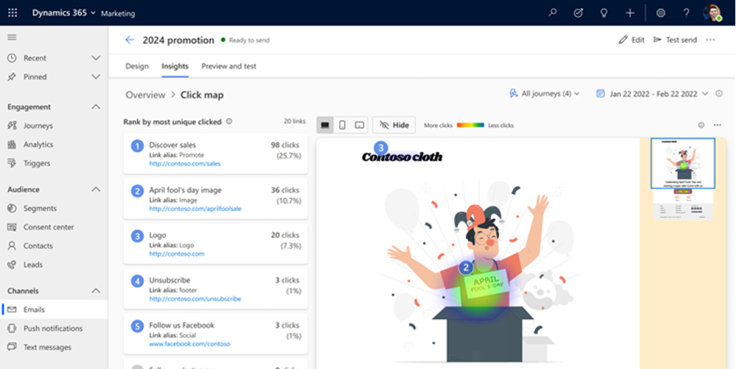Select the Discover sales rank card

216,154
